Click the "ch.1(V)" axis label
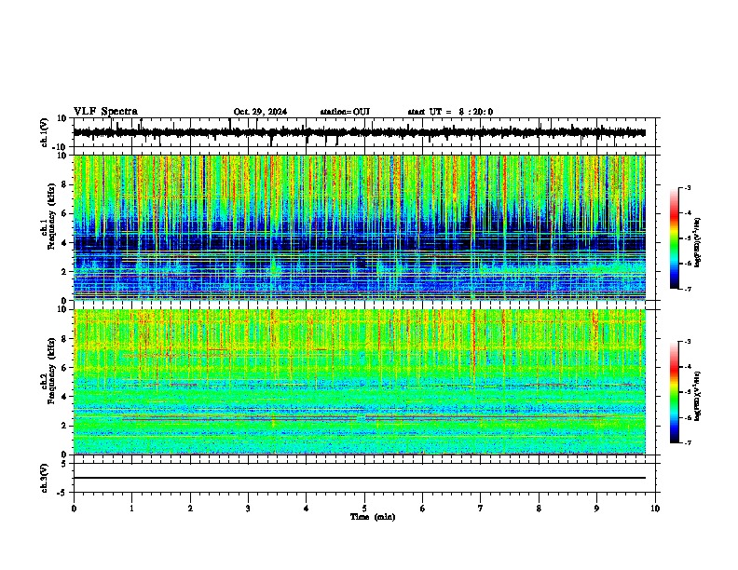Viewport: 738px width, 570px height. [45, 132]
